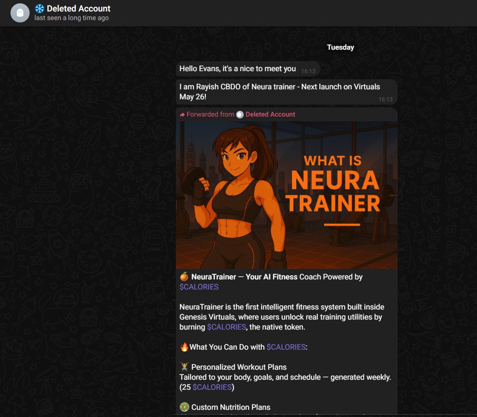Screen dimensions: 477x417
Task: Click the 16:13 timestamp on the Rayish message
Action: tap(385, 99)
